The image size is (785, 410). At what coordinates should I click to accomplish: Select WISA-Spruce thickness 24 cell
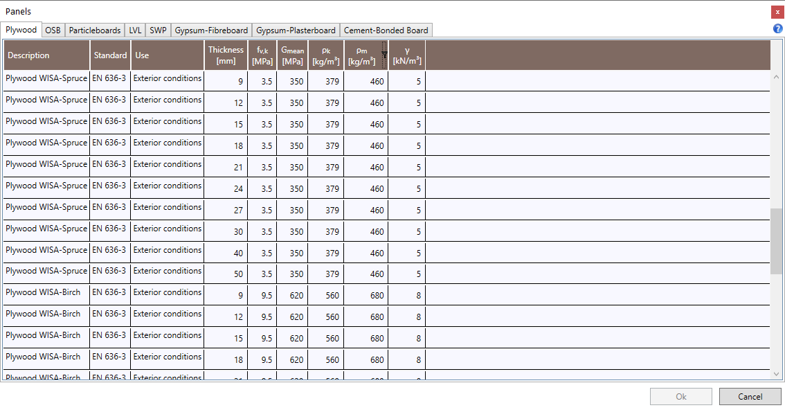point(226,189)
